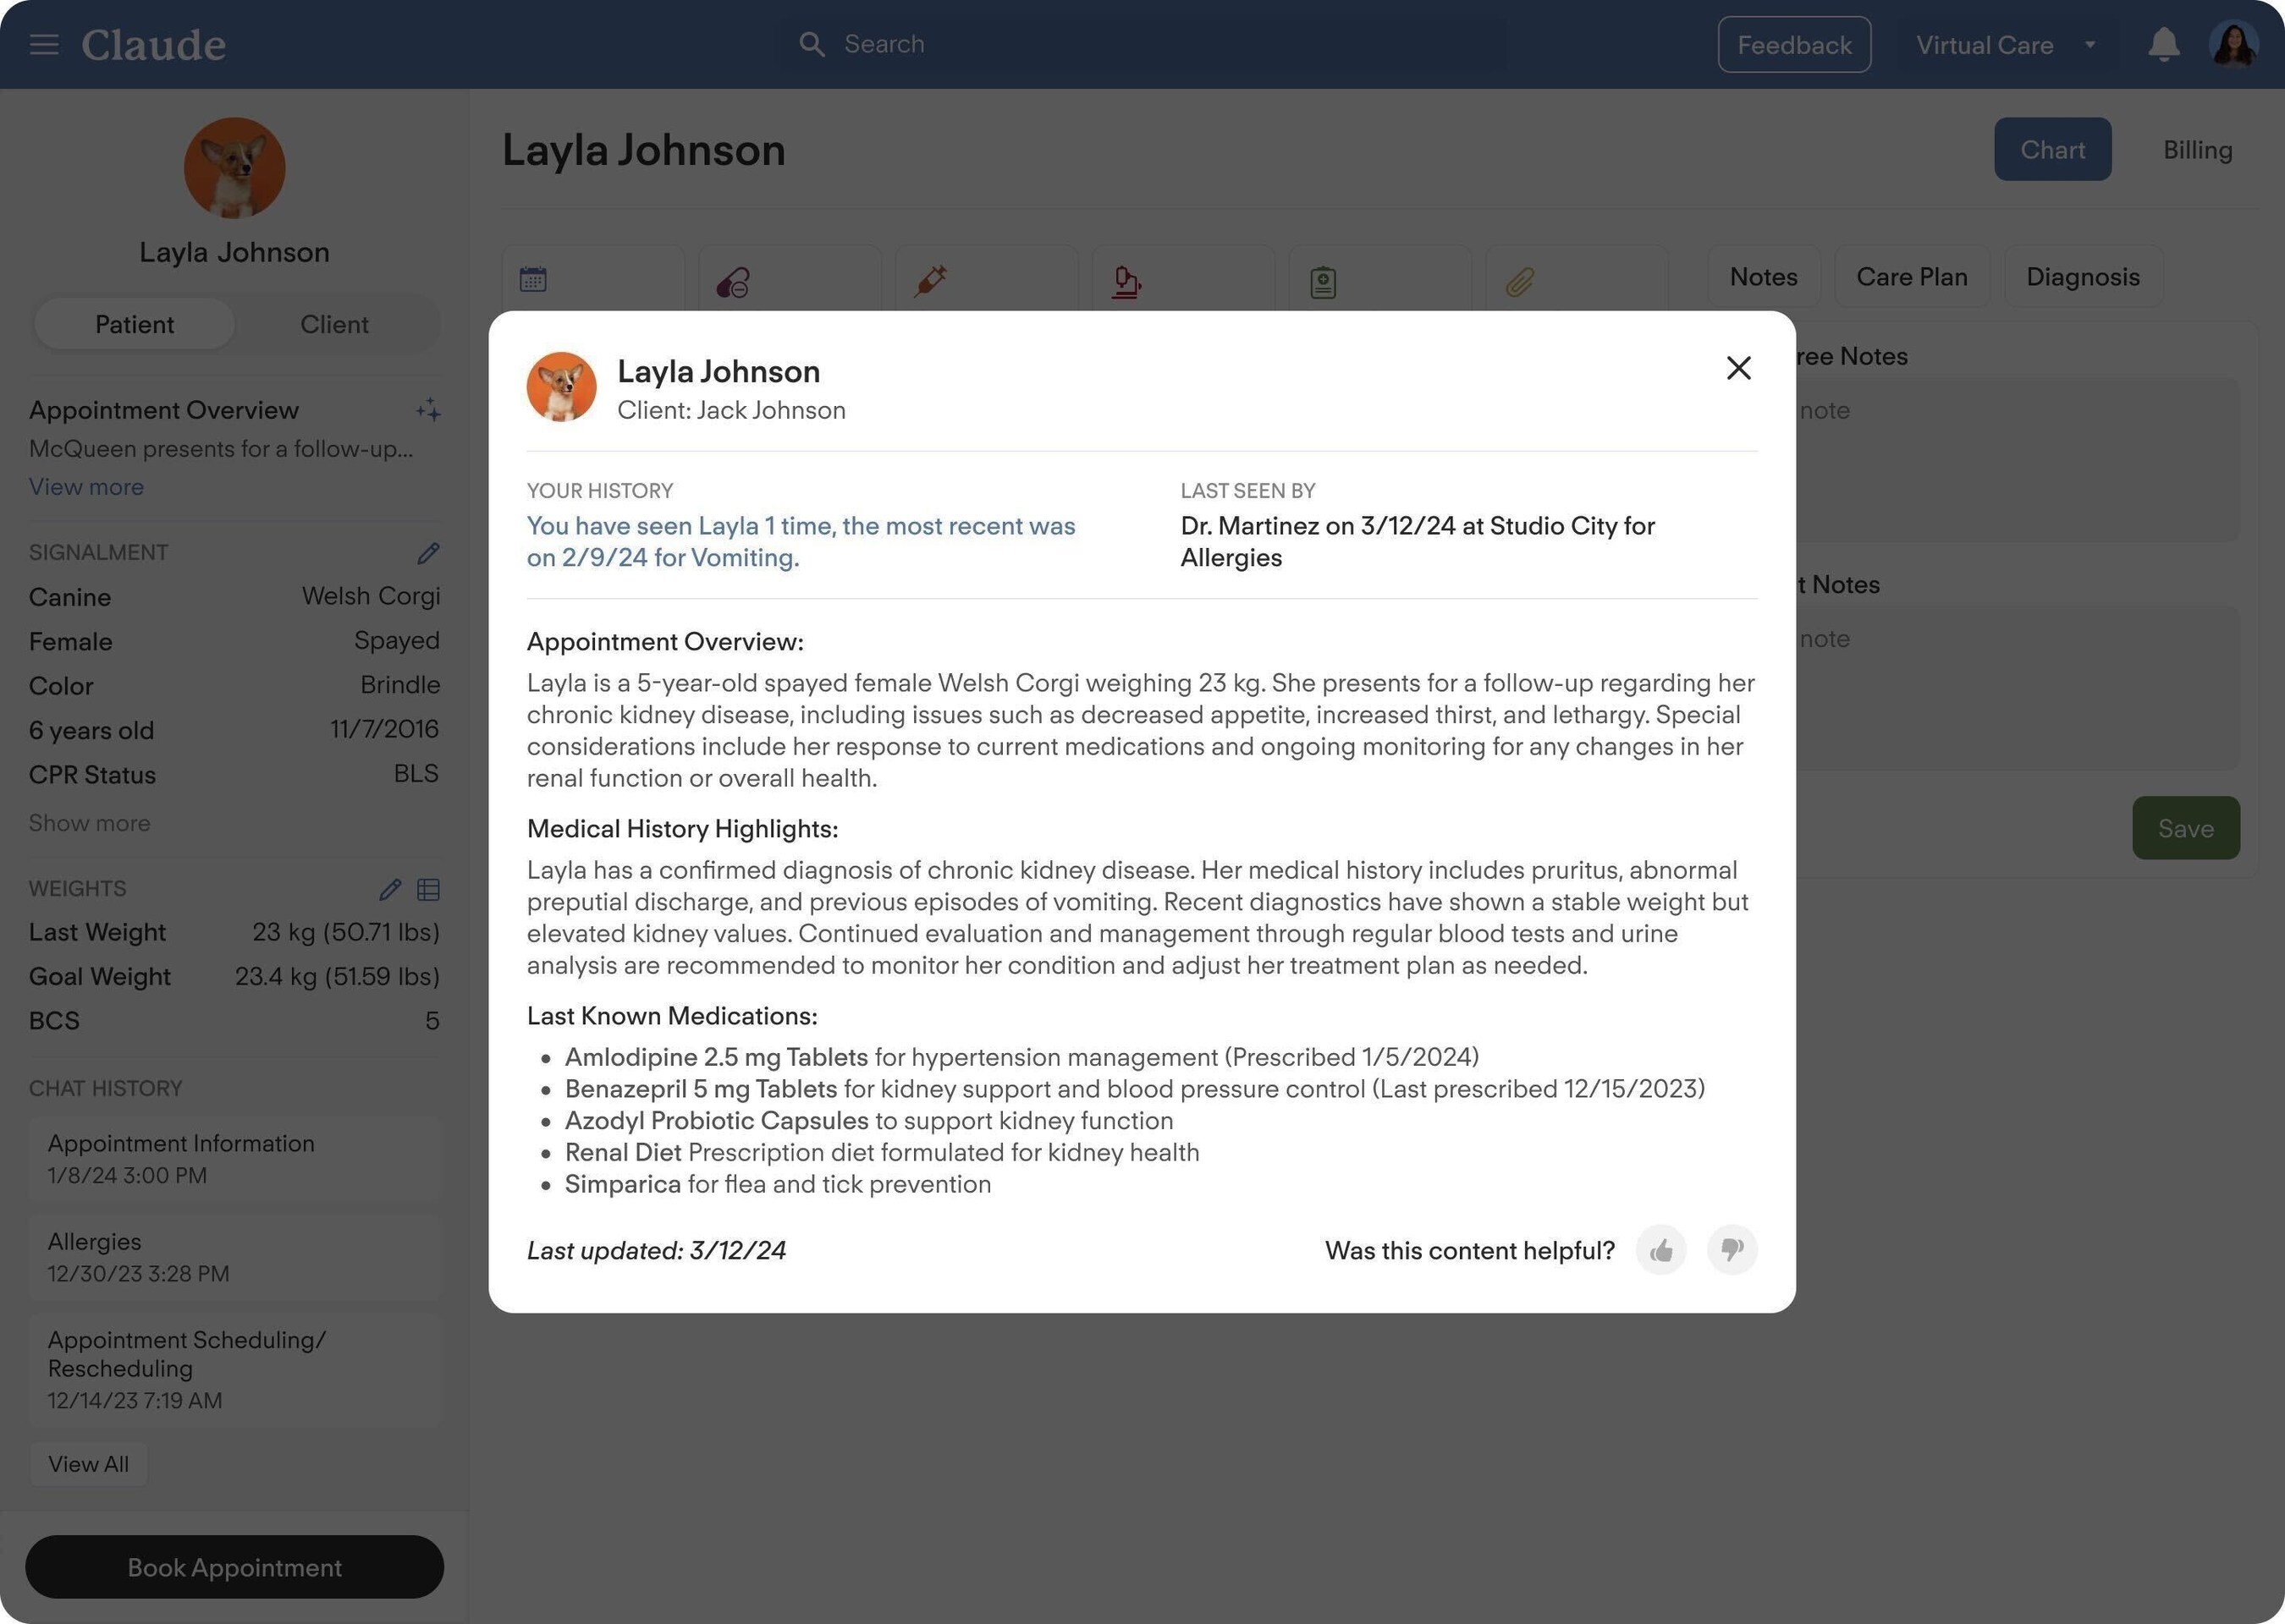
Task: Click the paperclip attachments icon tab
Action: 1520,282
